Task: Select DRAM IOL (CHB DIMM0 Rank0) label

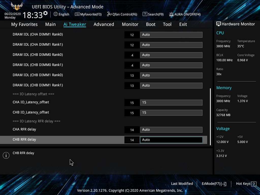Action: point(38,55)
